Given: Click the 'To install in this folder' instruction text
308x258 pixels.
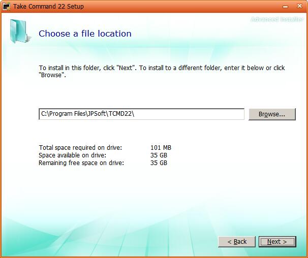Looking at the screenshot, I should 162,71.
